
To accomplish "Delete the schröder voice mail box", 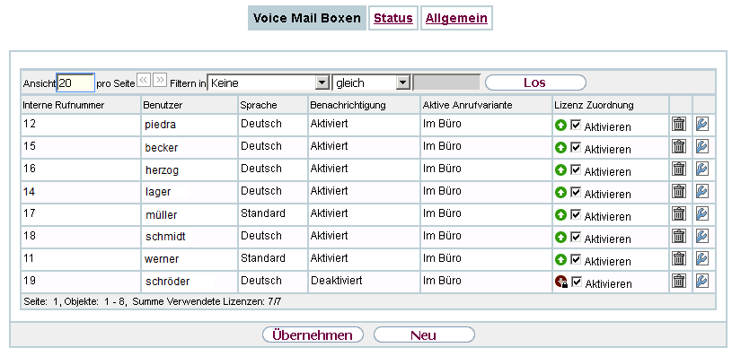I will (x=678, y=281).
